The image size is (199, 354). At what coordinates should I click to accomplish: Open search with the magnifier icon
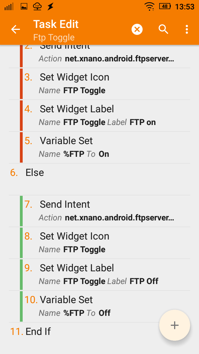pos(163,29)
